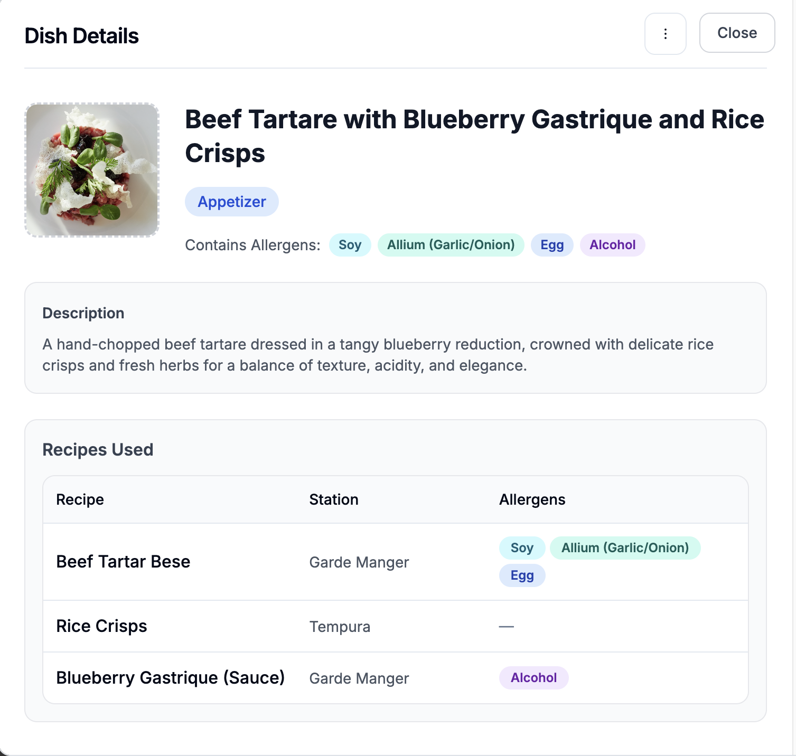The height and width of the screenshot is (756, 796).
Task: Click the Appetizer category tag
Action: pyautogui.click(x=231, y=202)
